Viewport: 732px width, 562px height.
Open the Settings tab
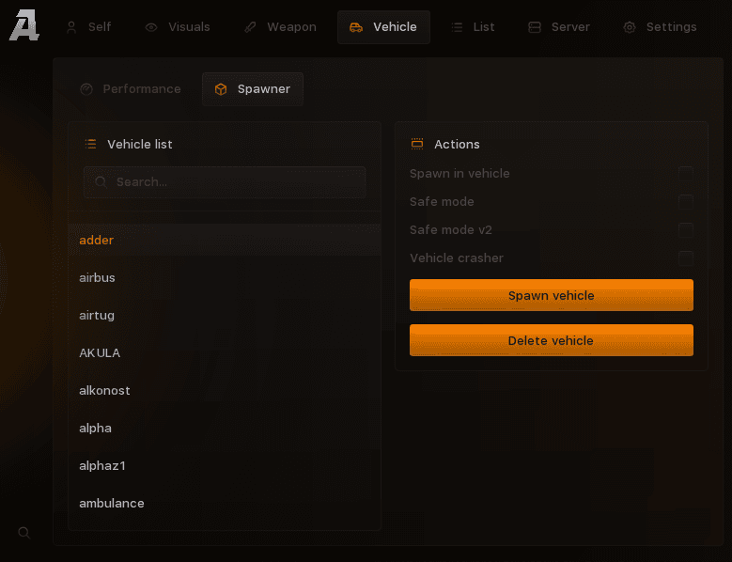(x=660, y=27)
